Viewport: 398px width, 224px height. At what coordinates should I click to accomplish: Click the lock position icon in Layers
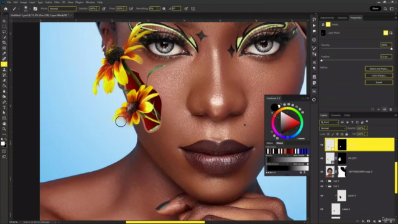[337, 134]
